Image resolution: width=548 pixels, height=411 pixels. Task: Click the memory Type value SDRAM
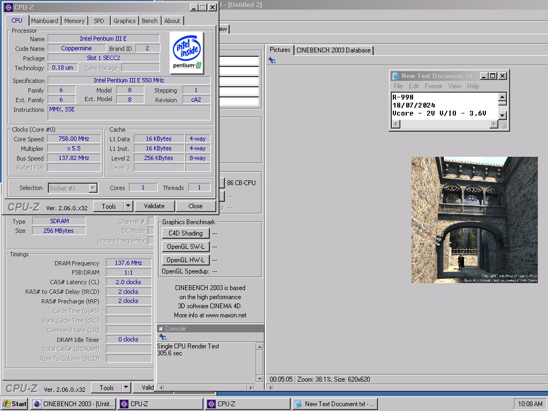click(59, 221)
